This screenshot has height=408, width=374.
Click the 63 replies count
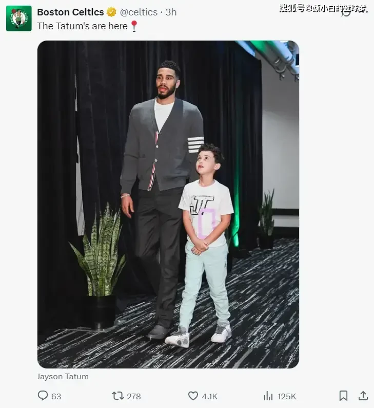pos(56,396)
